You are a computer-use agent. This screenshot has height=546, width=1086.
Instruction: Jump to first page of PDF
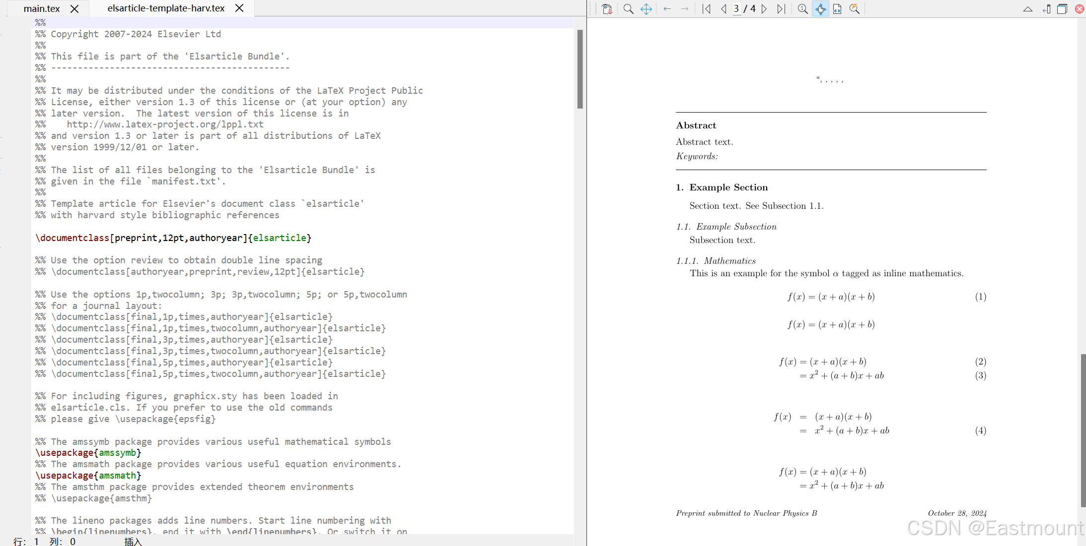pyautogui.click(x=706, y=9)
